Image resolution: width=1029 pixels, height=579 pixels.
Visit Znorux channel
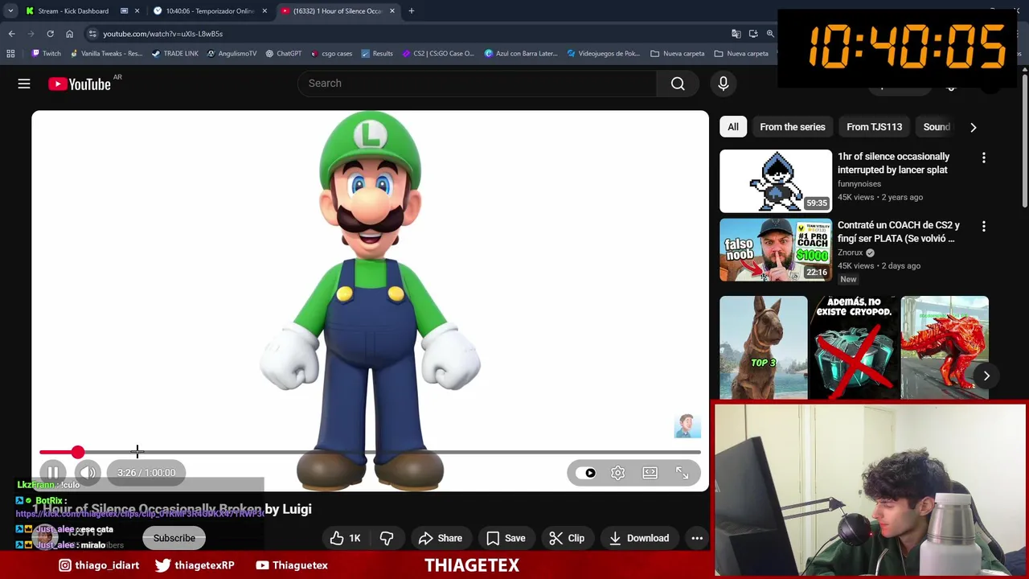tap(850, 253)
